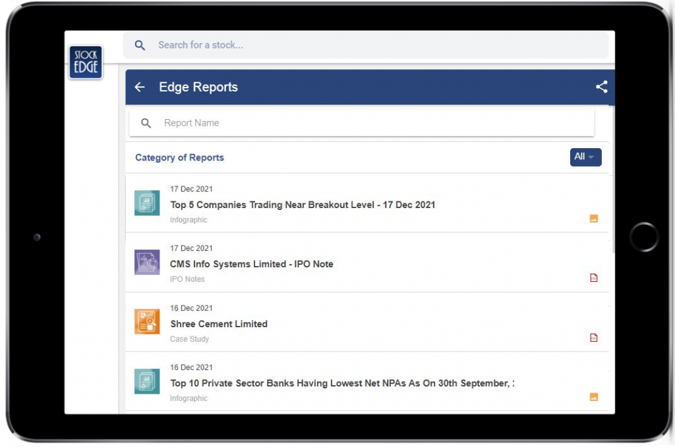The image size is (675, 447).
Task: Open PDF icon for CMS Info Systems note
Action: [x=594, y=278]
